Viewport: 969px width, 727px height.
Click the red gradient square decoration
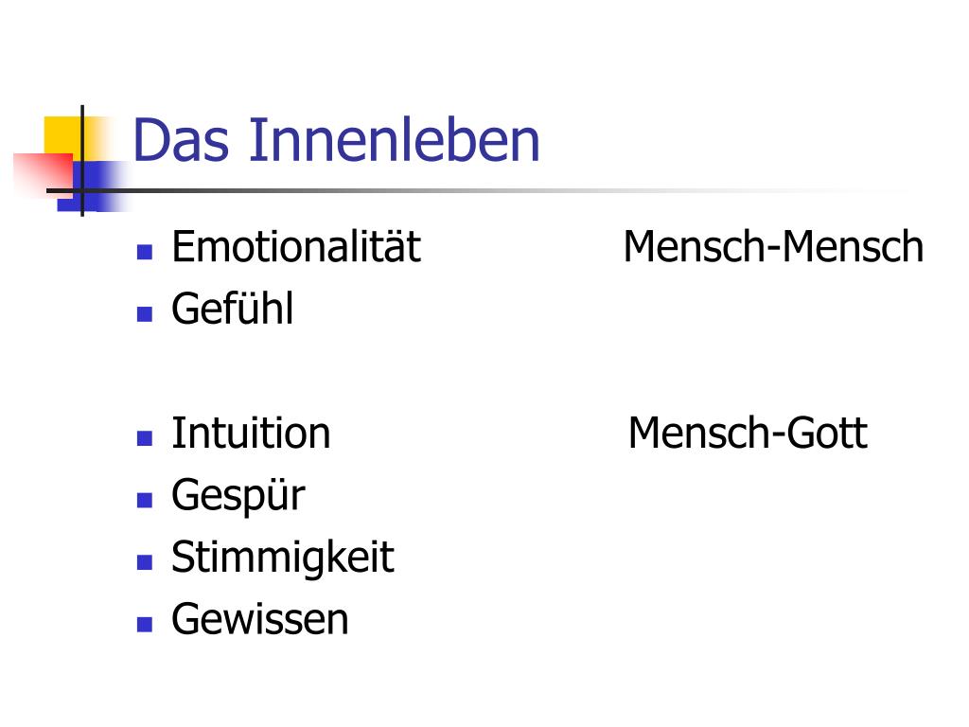(x=42, y=175)
